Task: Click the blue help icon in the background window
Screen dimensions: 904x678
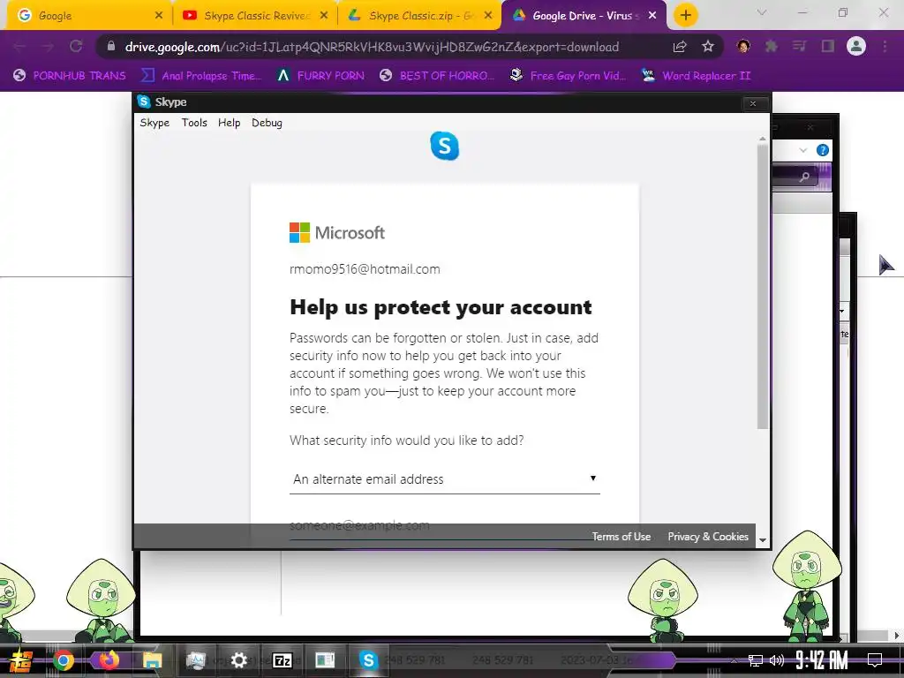Action: [x=823, y=150]
